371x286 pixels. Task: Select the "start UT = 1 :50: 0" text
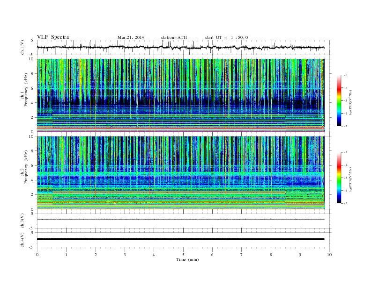[x=226, y=37]
